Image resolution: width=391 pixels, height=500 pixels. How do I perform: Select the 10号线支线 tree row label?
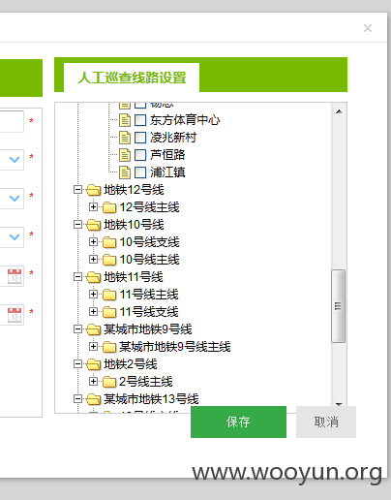point(149,242)
